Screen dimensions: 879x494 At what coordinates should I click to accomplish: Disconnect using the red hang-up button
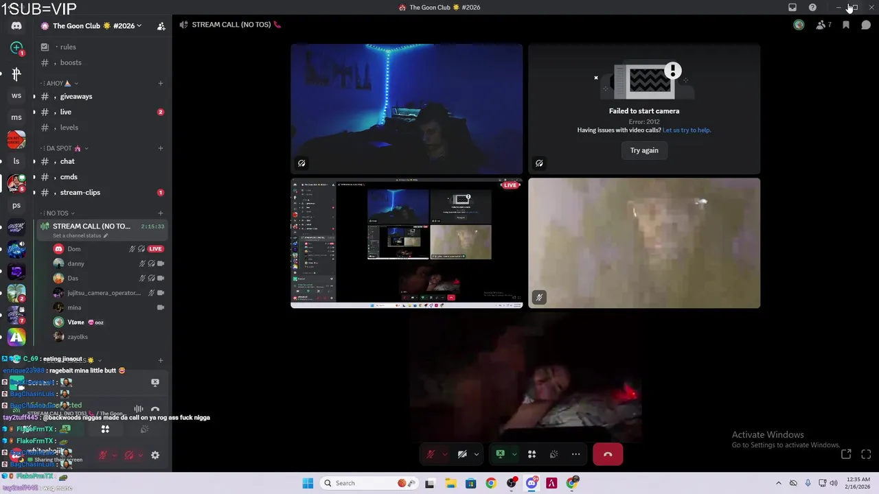608,454
